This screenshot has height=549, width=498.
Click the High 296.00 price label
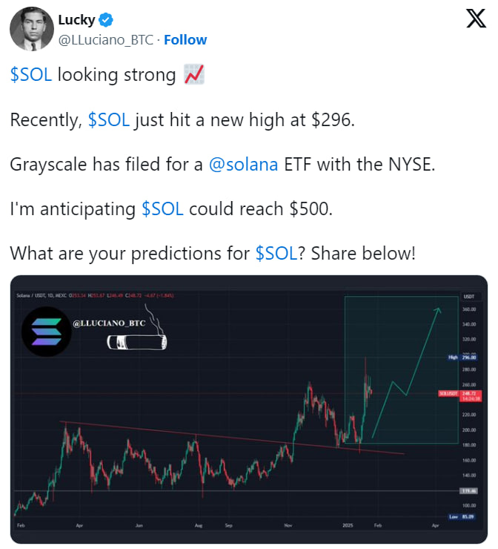point(464,357)
